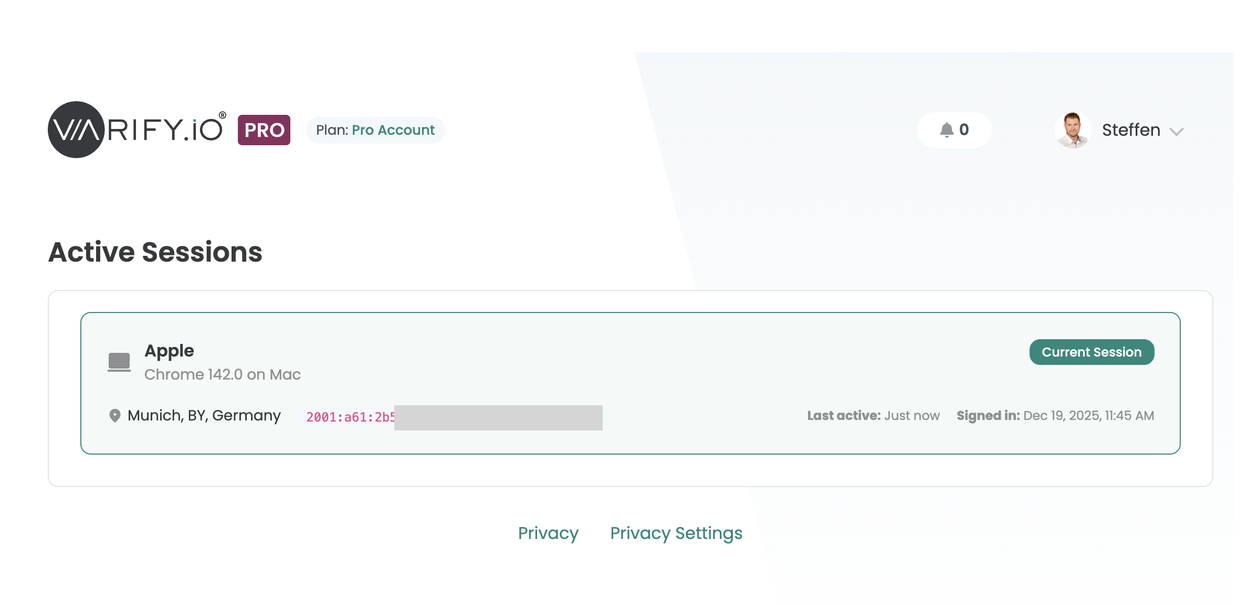Click the laptop device icon
This screenshot has width=1259, height=604.
[x=119, y=362]
